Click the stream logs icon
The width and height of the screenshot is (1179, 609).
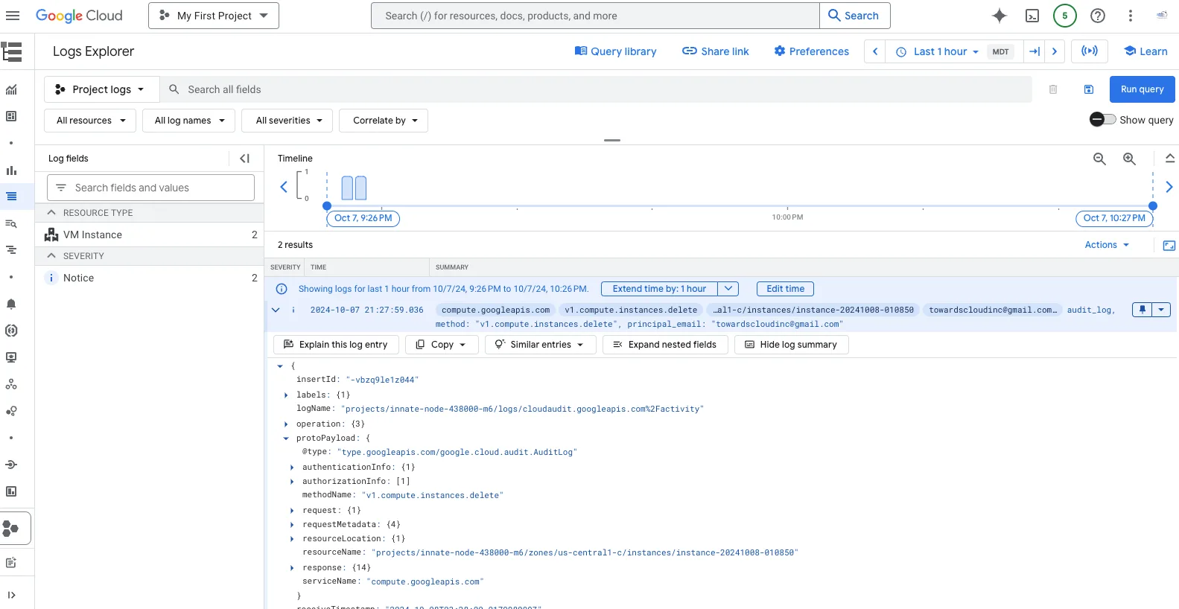1090,51
